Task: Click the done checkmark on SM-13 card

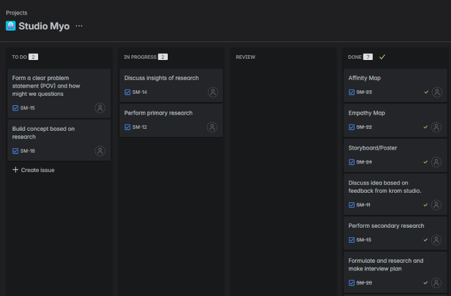Action: click(426, 240)
